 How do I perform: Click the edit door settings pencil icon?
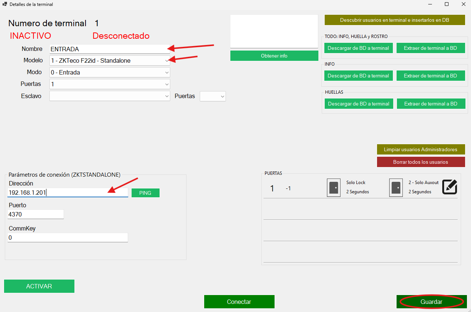pos(449,187)
